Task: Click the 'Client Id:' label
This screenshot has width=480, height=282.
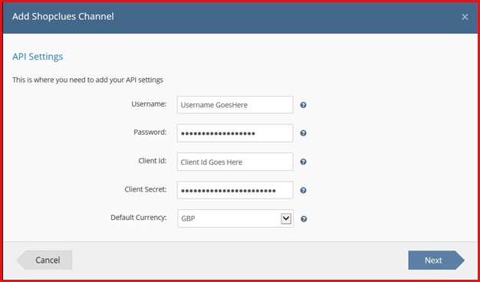Action: [x=153, y=161]
